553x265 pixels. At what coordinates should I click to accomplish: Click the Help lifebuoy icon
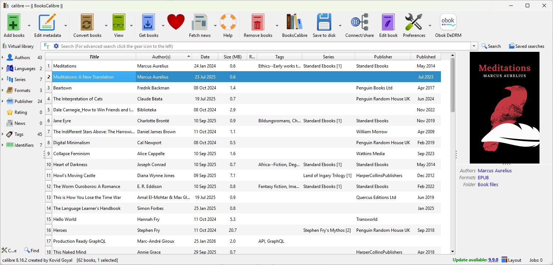[228, 22]
